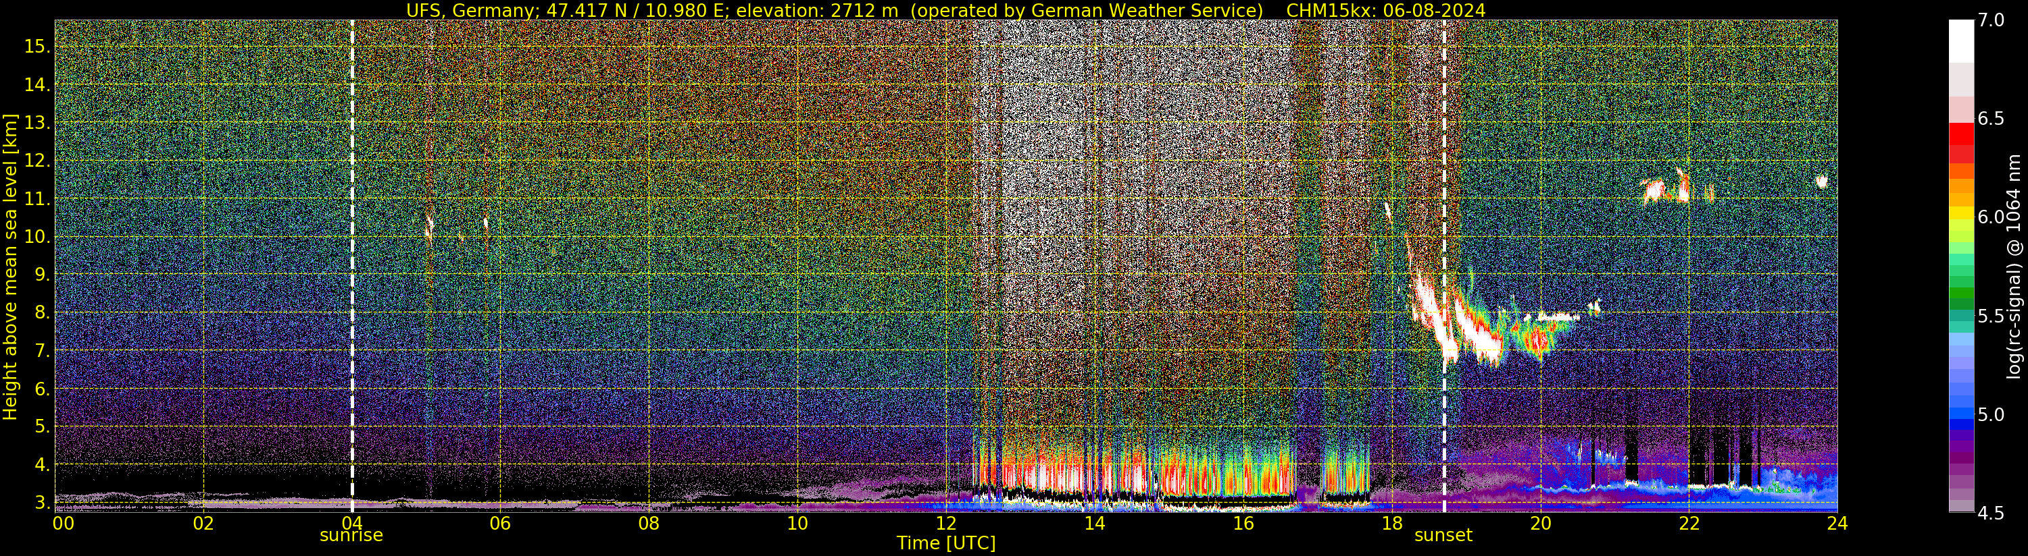Viewport: 2028px width, 556px height.
Task: Click the red segment of the colorbar
Action: 1961,135
